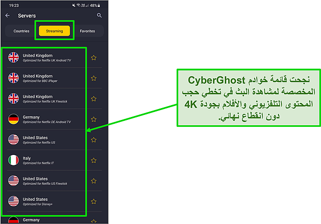321x224 pixels.
Task: Click German flag for Netflix DE Android TV
Action: click(x=13, y=119)
